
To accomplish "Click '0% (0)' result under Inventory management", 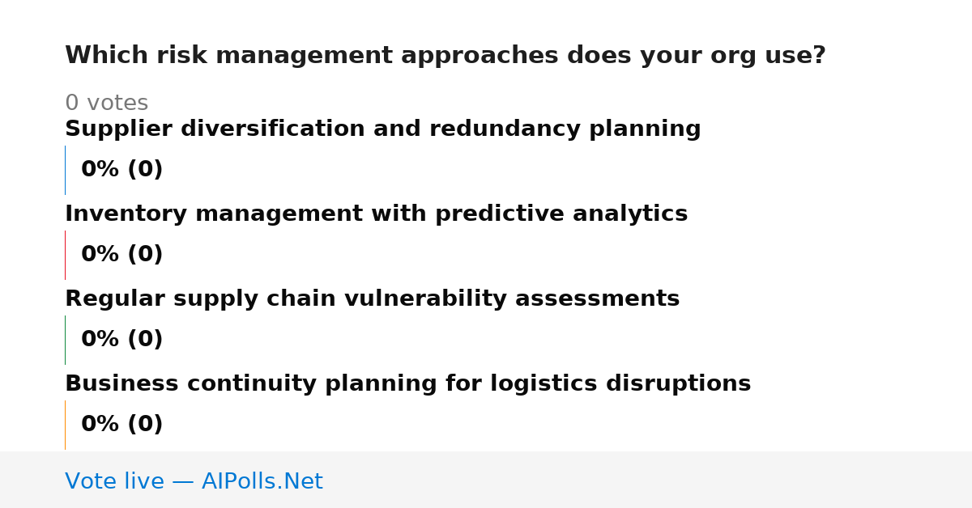I will [122, 255].
